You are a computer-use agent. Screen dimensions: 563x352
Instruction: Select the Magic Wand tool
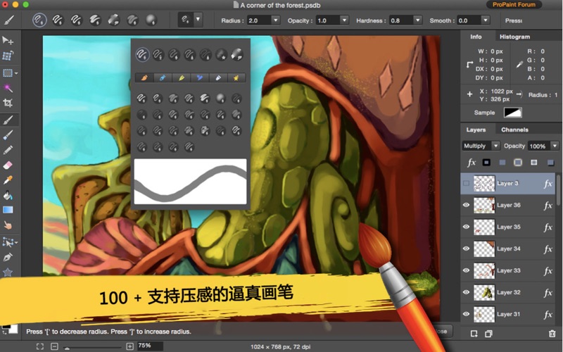coord(8,88)
